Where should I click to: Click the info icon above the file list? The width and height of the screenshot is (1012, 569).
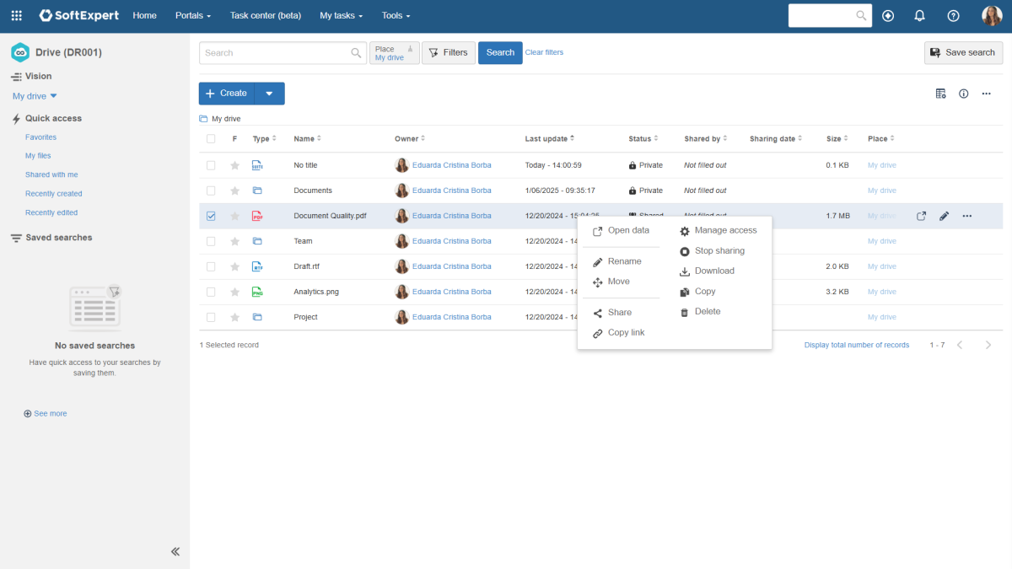coord(964,94)
